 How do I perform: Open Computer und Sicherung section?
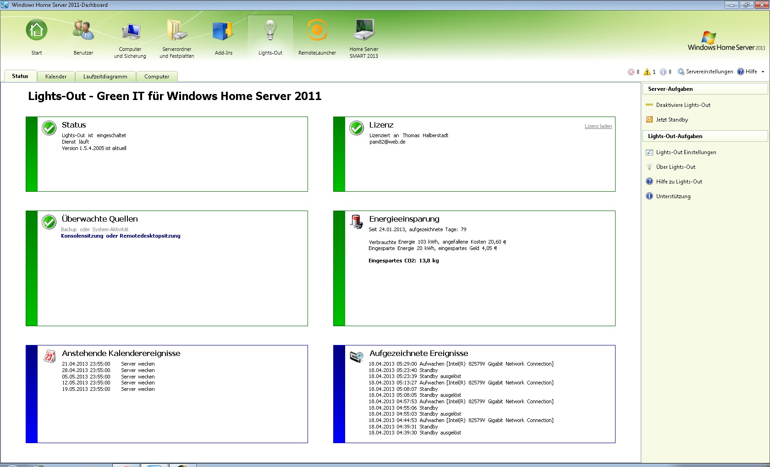coord(130,39)
